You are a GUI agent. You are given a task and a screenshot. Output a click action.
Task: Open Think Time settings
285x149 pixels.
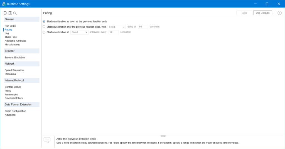tap(11, 37)
